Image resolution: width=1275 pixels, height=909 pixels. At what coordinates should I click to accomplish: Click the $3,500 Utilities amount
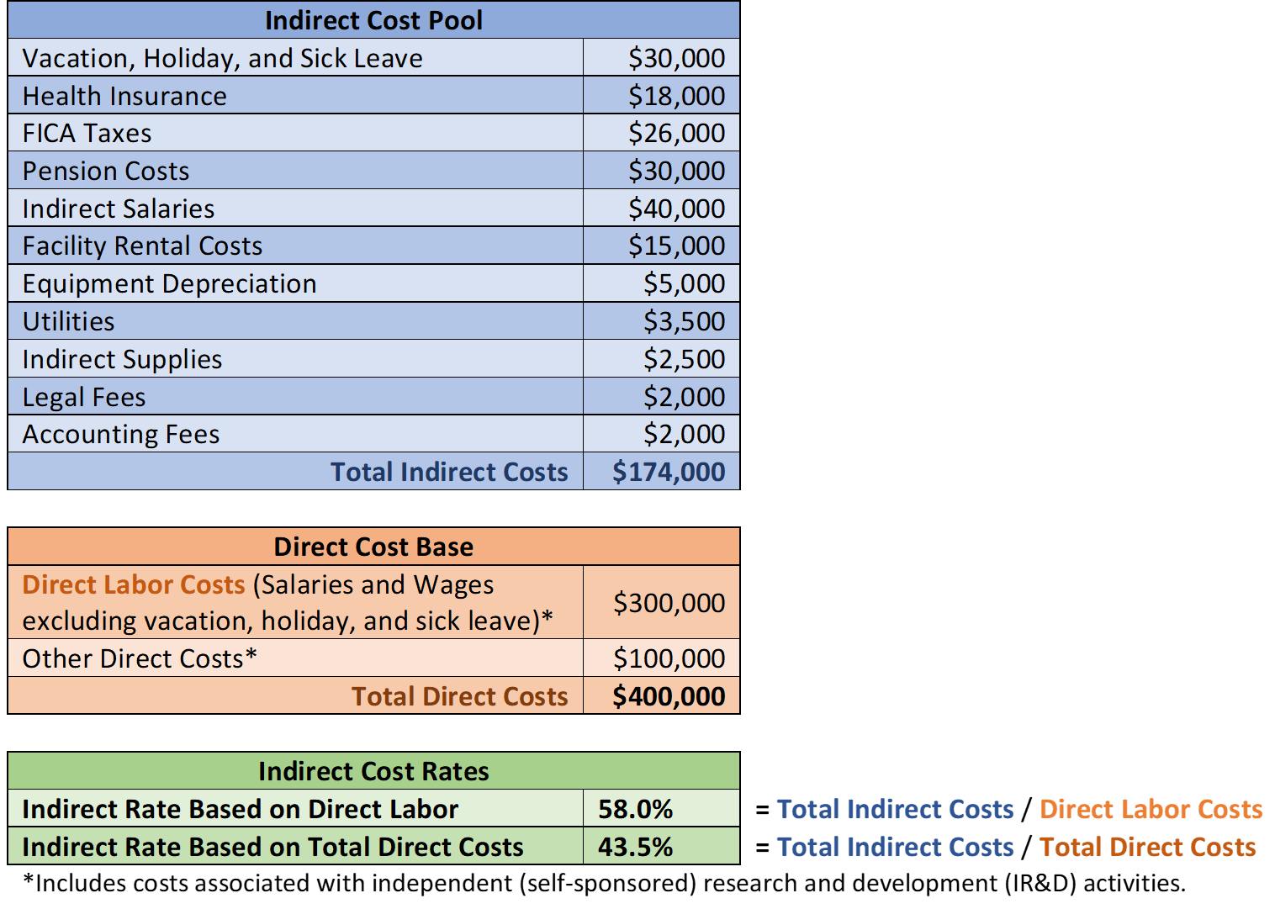[x=662, y=320]
